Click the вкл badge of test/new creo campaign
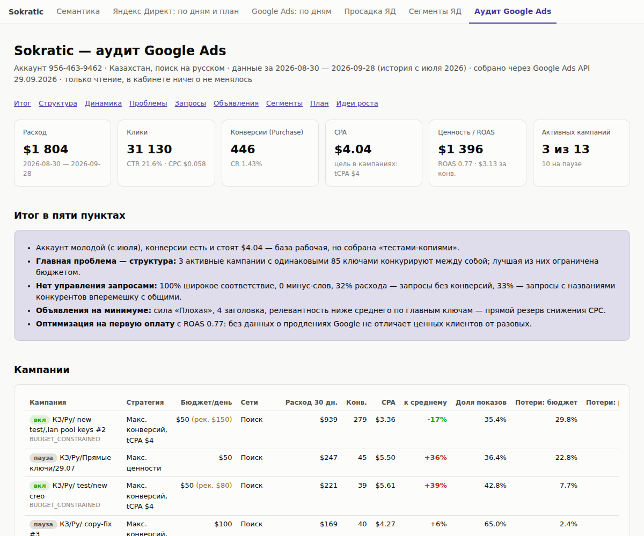Screen dimensions: 644x536 point(40,486)
